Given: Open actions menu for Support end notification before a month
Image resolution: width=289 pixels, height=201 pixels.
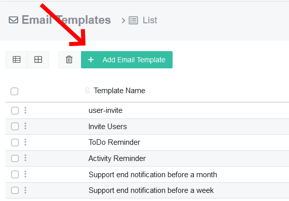Looking at the screenshot, I should point(25,174).
